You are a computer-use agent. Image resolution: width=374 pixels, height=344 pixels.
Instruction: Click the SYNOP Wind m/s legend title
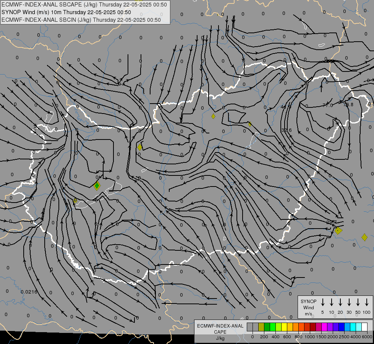tap(308, 308)
